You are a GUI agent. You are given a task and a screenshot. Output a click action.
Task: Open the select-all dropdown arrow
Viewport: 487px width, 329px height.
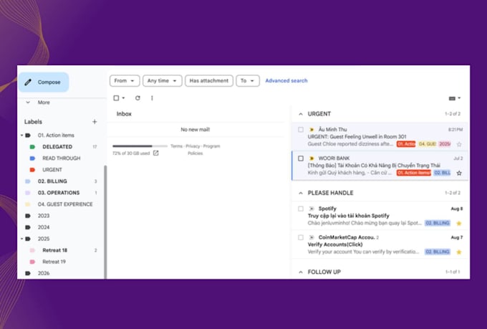coord(124,98)
